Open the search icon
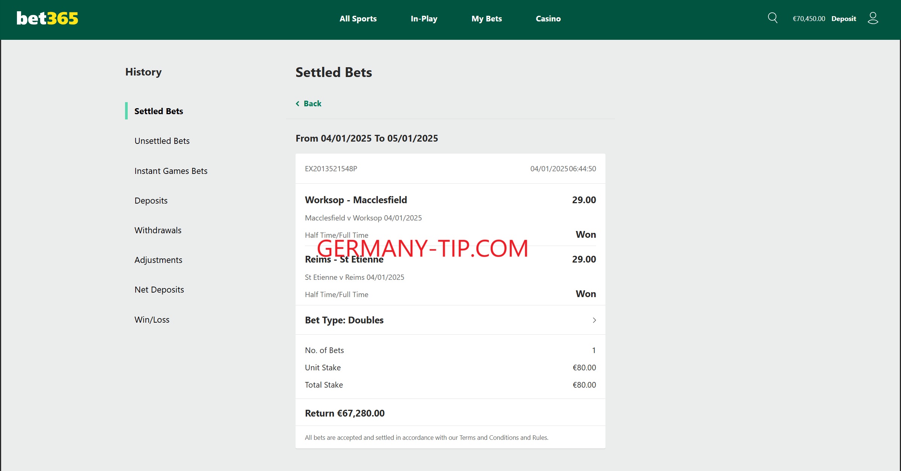 click(x=773, y=18)
